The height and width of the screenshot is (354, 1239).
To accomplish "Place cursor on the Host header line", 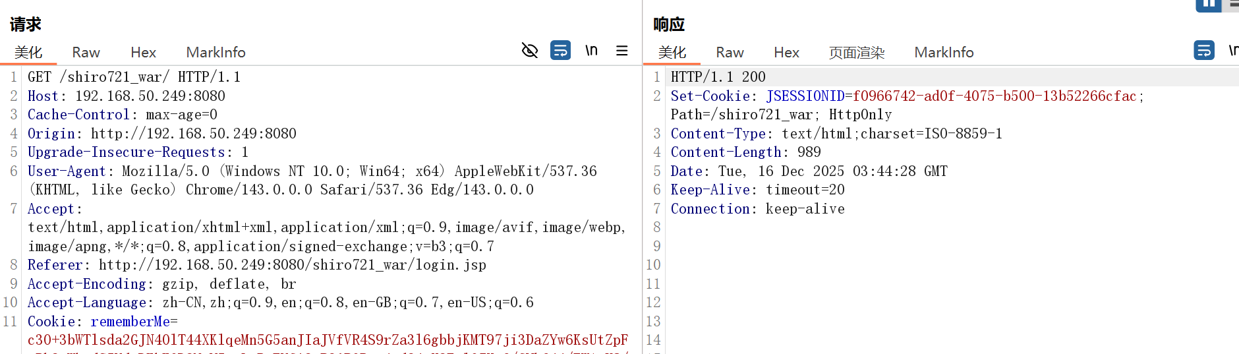I will (127, 96).
